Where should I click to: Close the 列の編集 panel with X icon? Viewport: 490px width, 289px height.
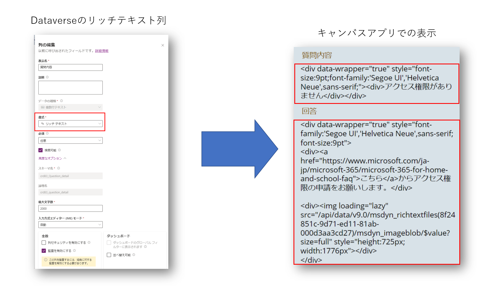point(163,45)
